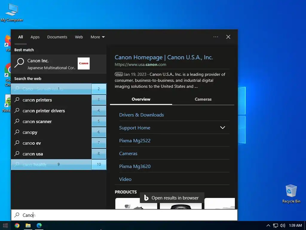306x230 pixels.
Task: Select the 'canopy' suggestion
Action: 51,132
